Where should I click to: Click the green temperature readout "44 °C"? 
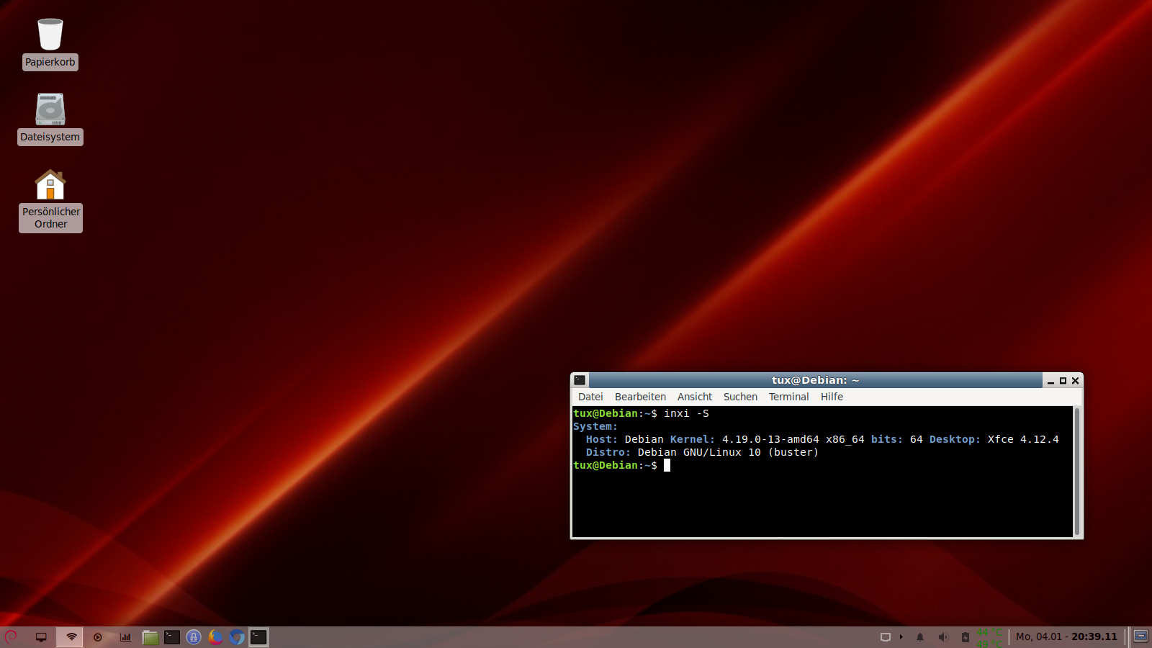pyautogui.click(x=989, y=633)
